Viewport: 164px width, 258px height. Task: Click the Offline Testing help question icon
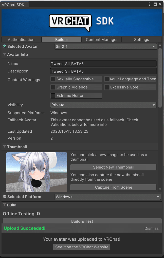[x=38, y=214]
